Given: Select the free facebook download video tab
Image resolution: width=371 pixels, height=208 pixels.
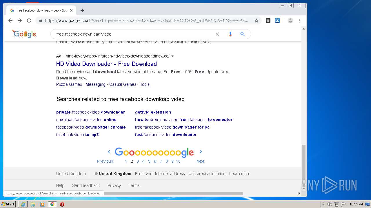Looking at the screenshot, I should click(41, 10).
